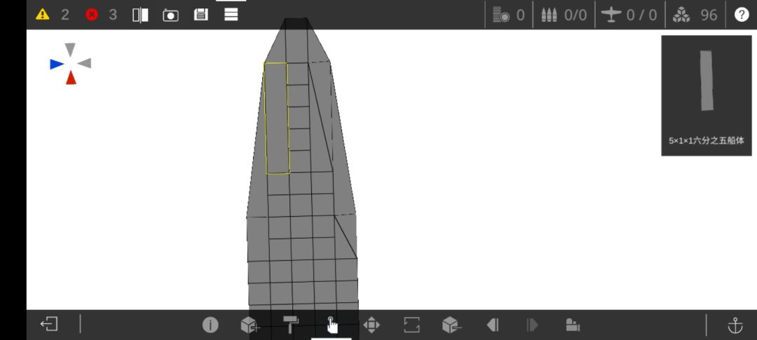757x340 pixels.
Task: Click the block count cubes icon
Action: [681, 15]
